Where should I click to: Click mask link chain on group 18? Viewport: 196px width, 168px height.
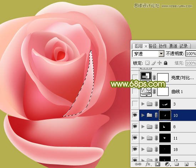click(x=156, y=149)
